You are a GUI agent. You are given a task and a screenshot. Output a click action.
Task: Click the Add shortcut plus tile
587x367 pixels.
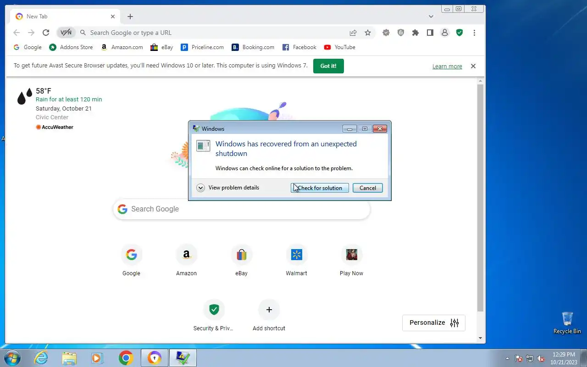point(269,316)
